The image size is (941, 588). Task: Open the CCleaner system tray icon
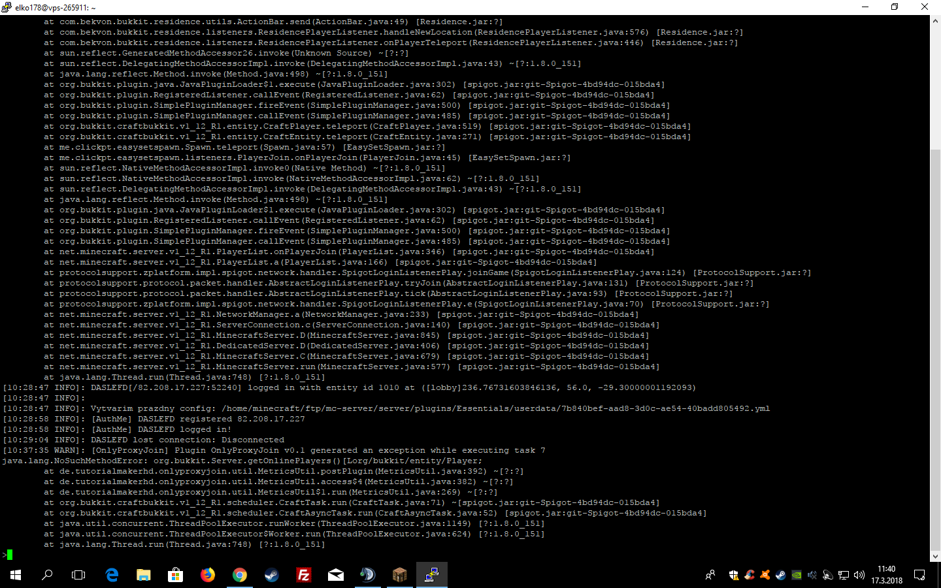tap(750, 575)
